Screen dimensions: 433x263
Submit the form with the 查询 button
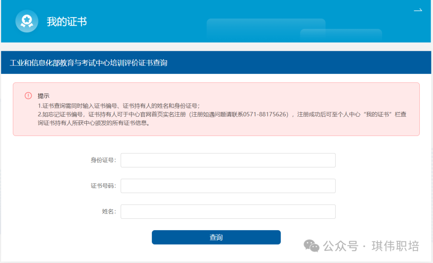pos(216,237)
